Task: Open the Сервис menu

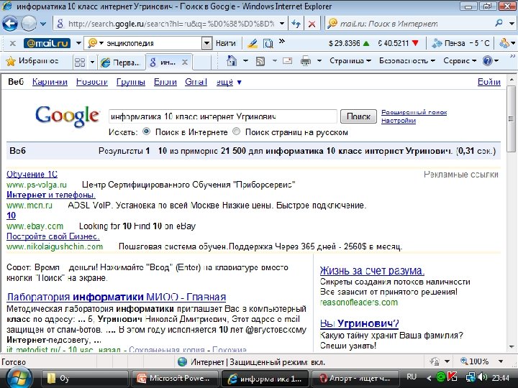Action: (x=460, y=60)
